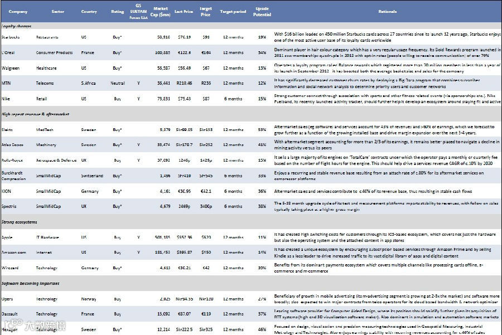Click the Rationale column header
This screenshot has height=335, width=502.
click(x=388, y=12)
